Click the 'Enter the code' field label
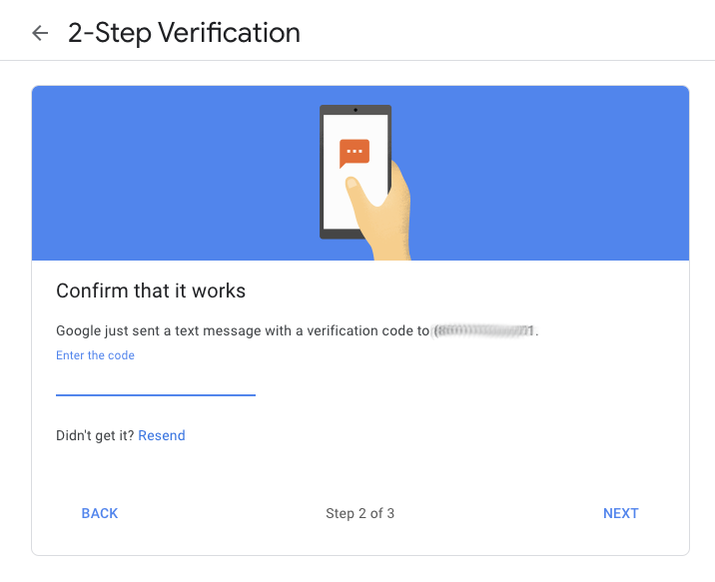 click(95, 355)
